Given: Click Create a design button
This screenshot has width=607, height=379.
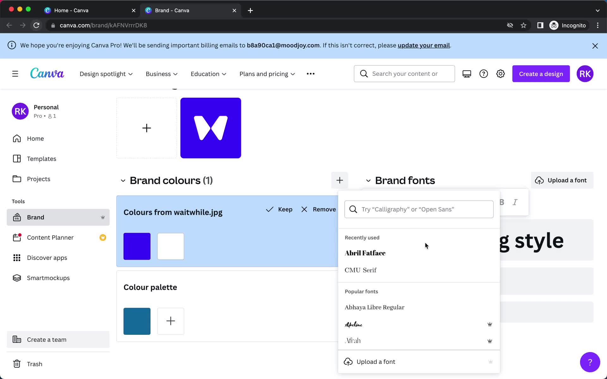Looking at the screenshot, I should click(x=541, y=74).
